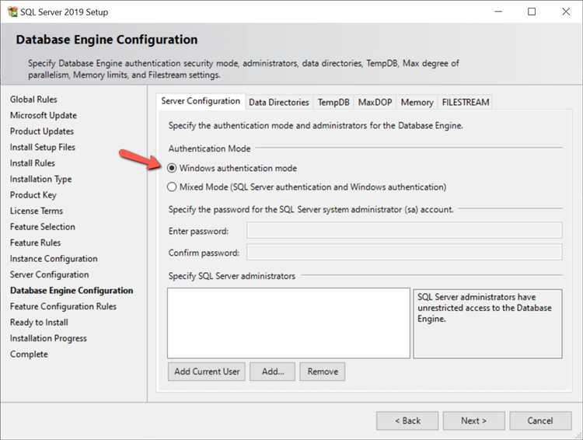Click the Remove button
The height and width of the screenshot is (440, 583).
click(x=323, y=372)
